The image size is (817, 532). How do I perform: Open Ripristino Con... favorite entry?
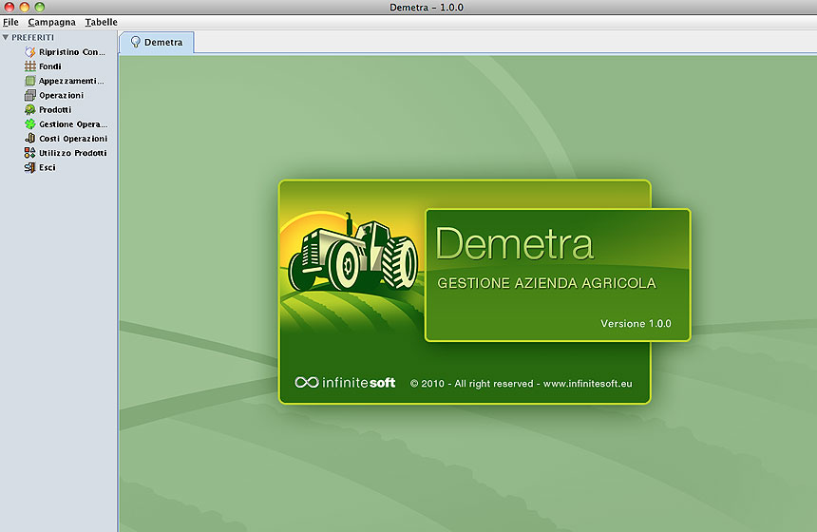tap(72, 52)
